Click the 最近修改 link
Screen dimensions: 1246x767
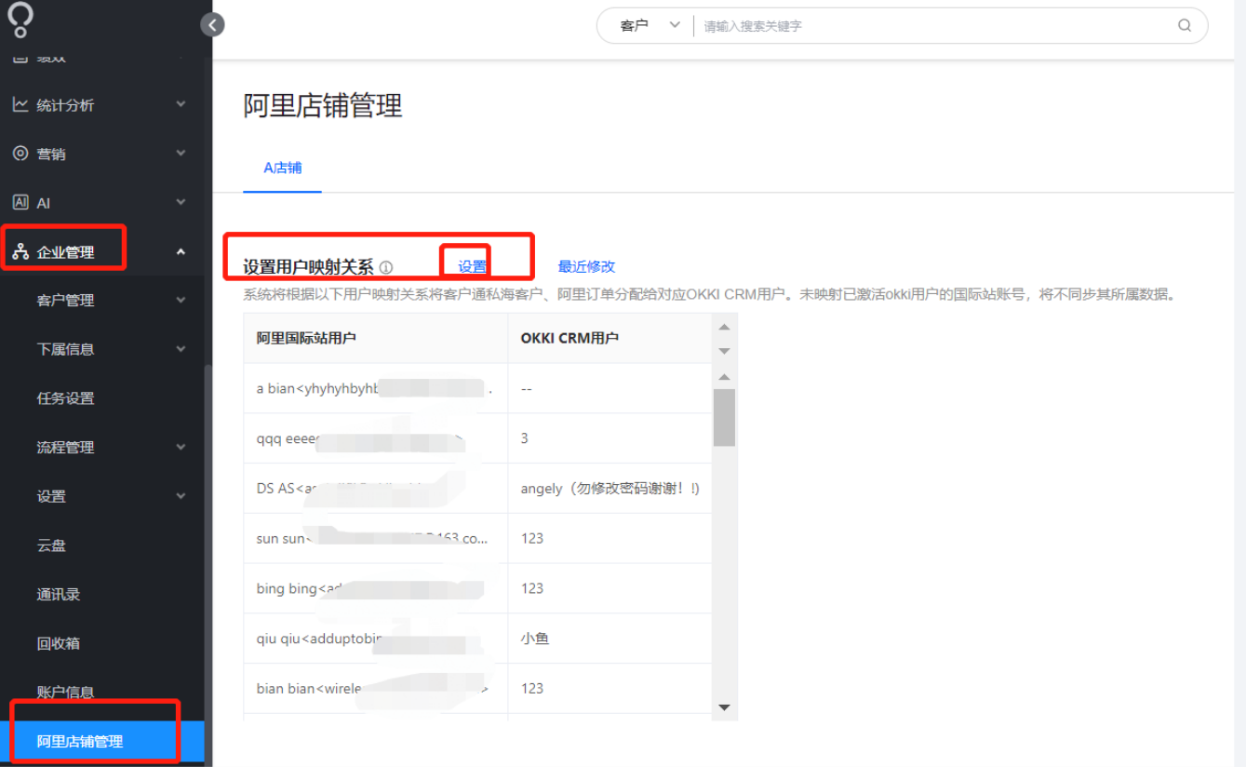pyautogui.click(x=586, y=266)
